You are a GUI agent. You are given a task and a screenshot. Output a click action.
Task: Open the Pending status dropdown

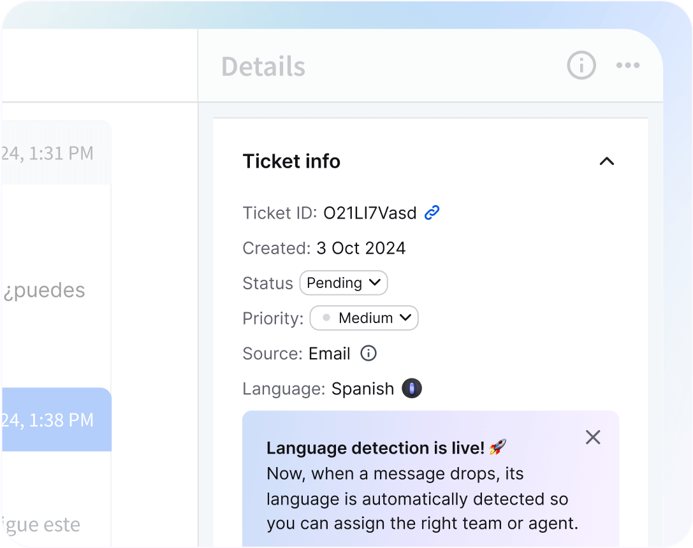(343, 282)
